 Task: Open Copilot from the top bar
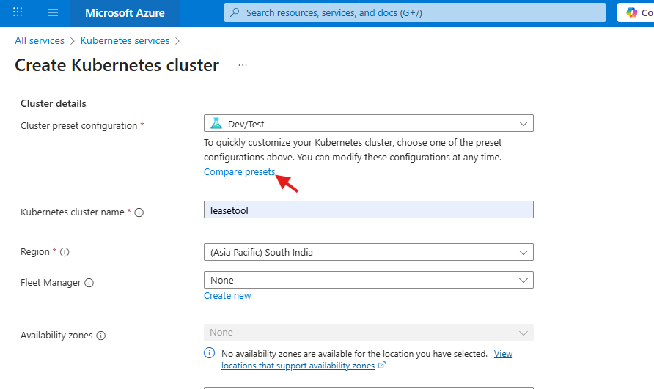point(636,12)
